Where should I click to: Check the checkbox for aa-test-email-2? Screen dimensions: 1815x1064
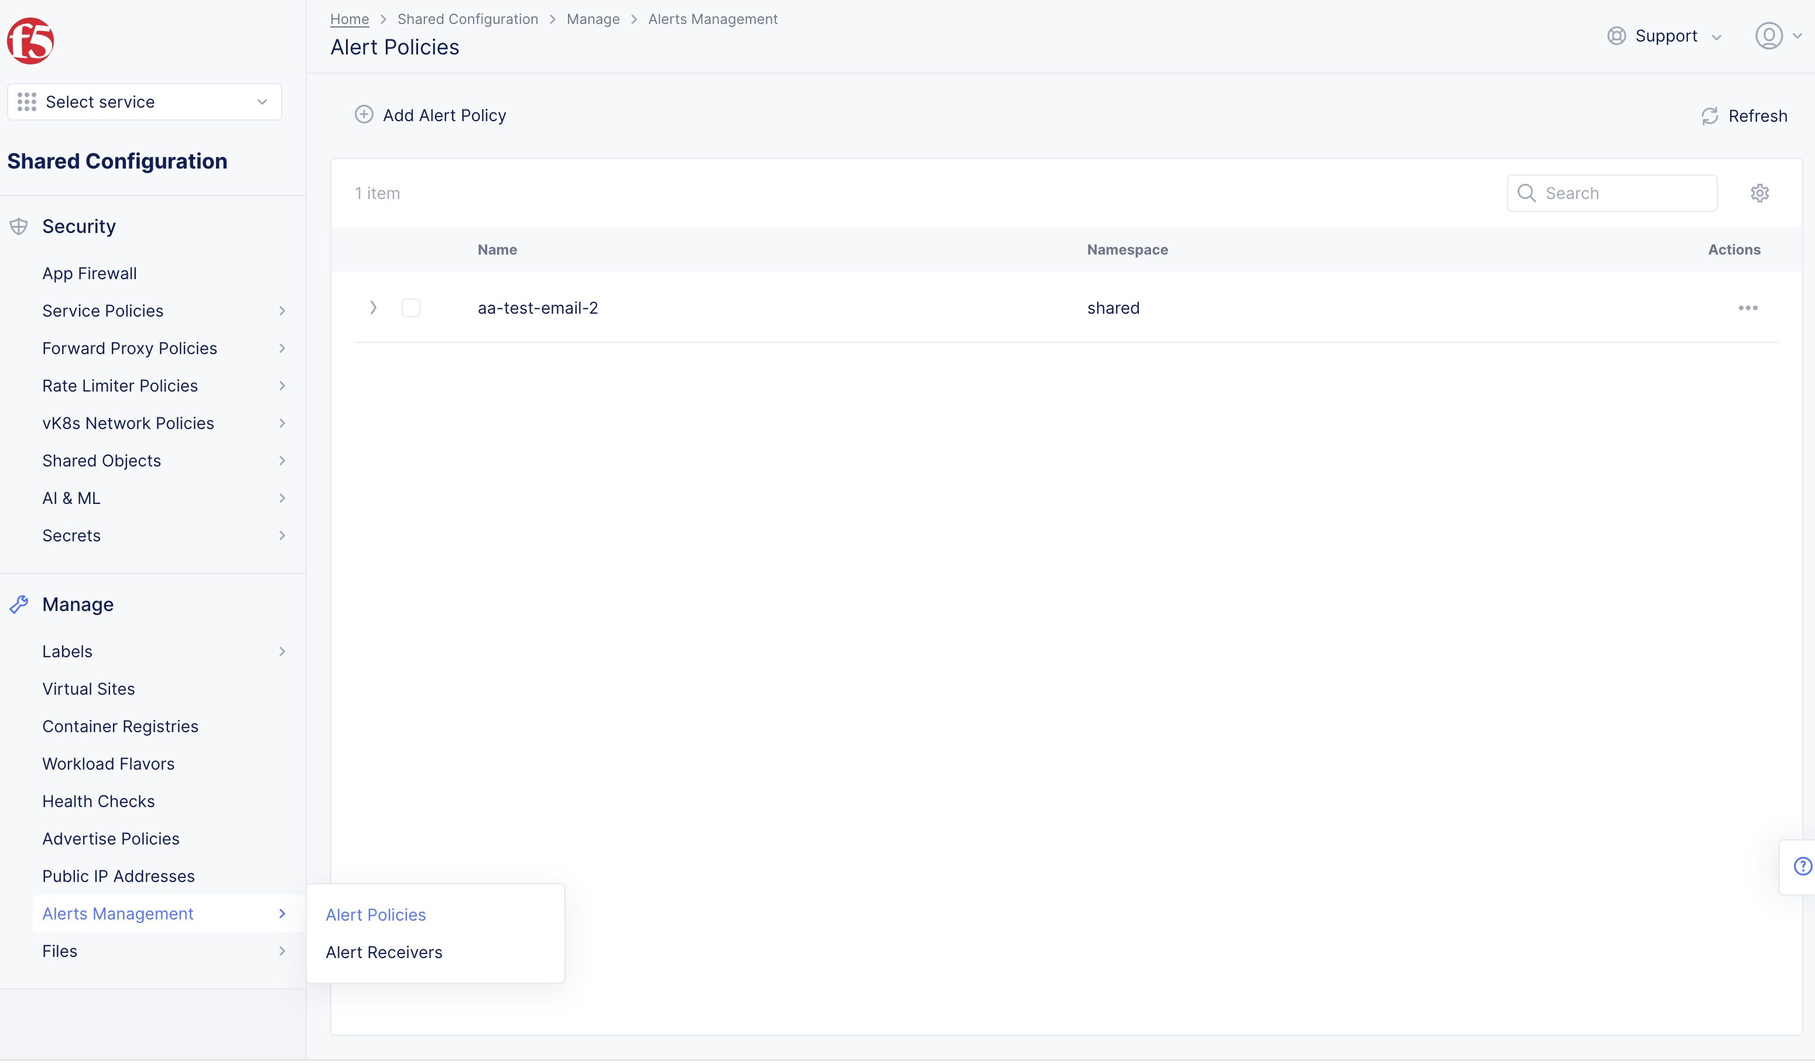tap(411, 307)
